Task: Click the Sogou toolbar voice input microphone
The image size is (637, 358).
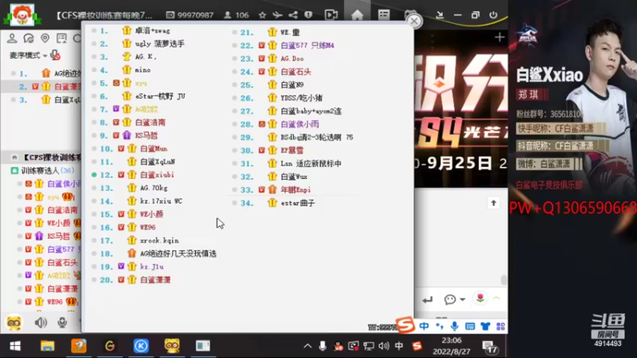Action: pos(454,326)
